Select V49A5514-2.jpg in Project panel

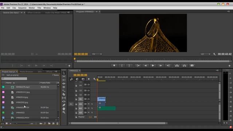pos(23,92)
